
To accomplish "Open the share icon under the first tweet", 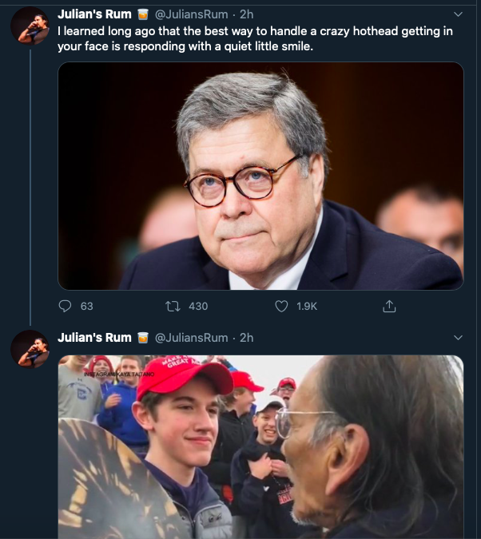I will click(390, 306).
